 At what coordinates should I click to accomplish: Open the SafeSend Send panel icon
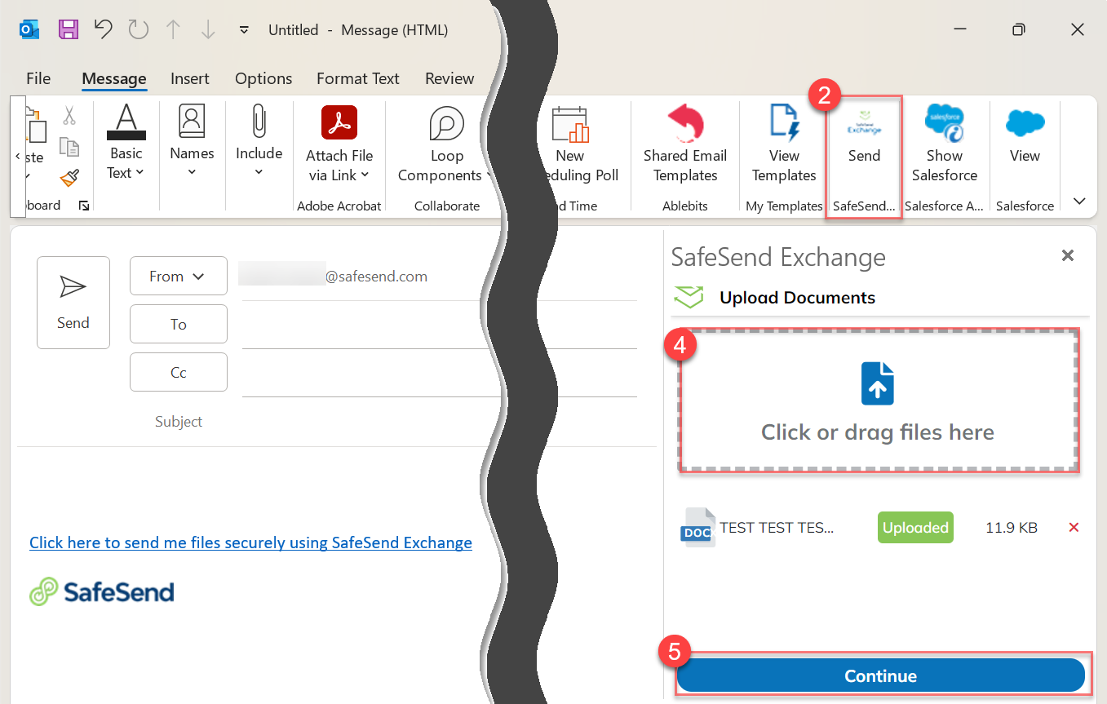pos(864,147)
